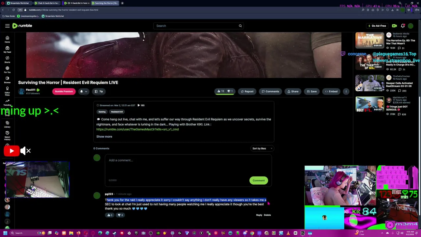Click the search magnifier icon

240,26
